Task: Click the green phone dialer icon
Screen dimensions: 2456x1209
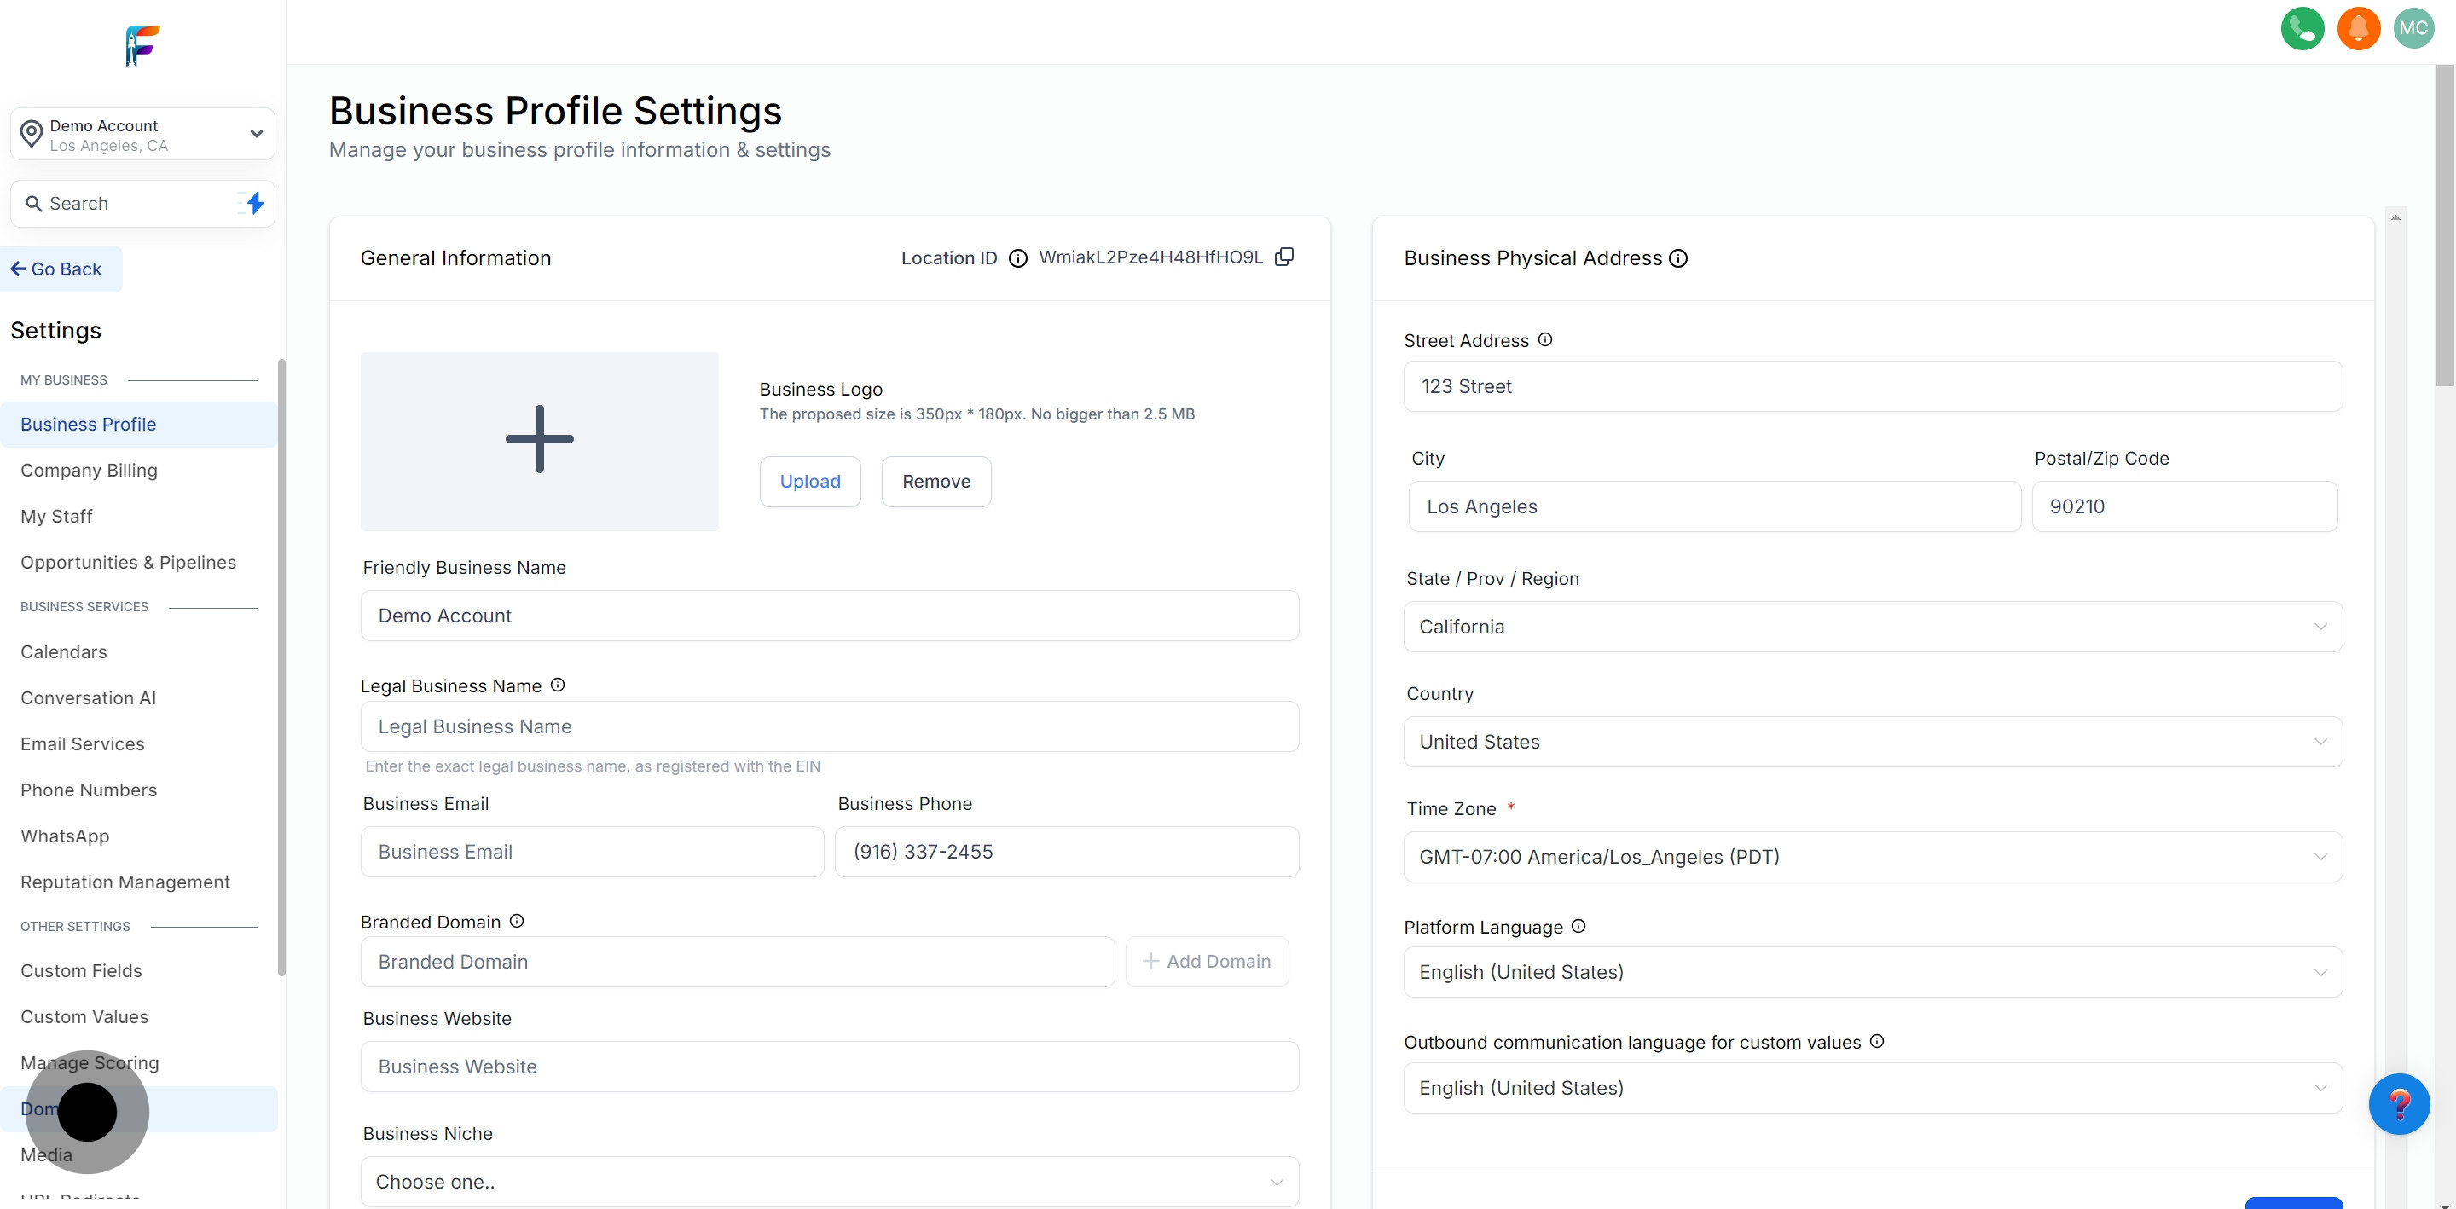Action: click(2302, 27)
